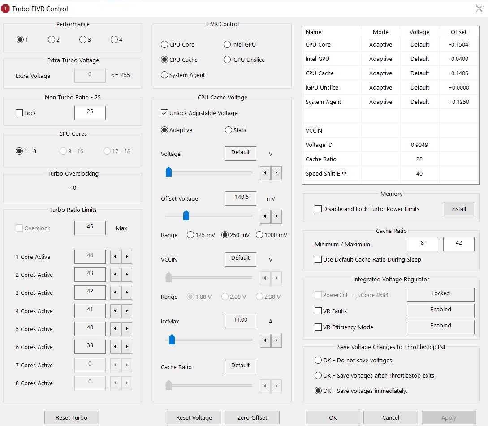This screenshot has height=426, width=488.
Task: Click the Non Turbo Ratio input field
Action: [x=90, y=112]
